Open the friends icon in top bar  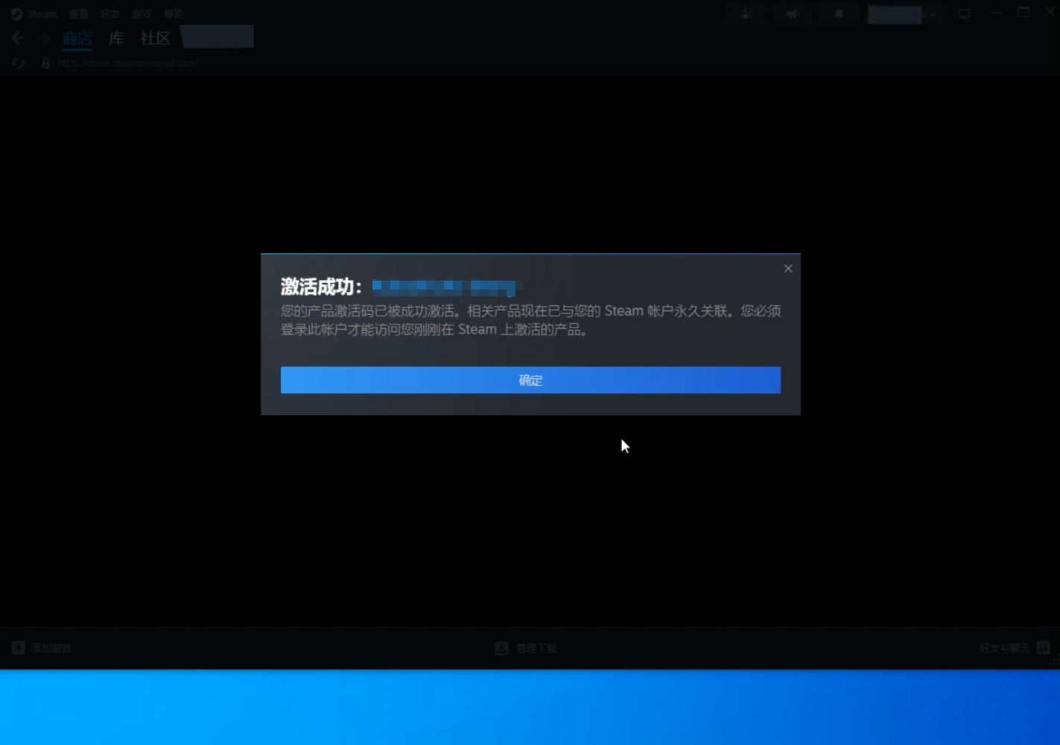tap(745, 13)
